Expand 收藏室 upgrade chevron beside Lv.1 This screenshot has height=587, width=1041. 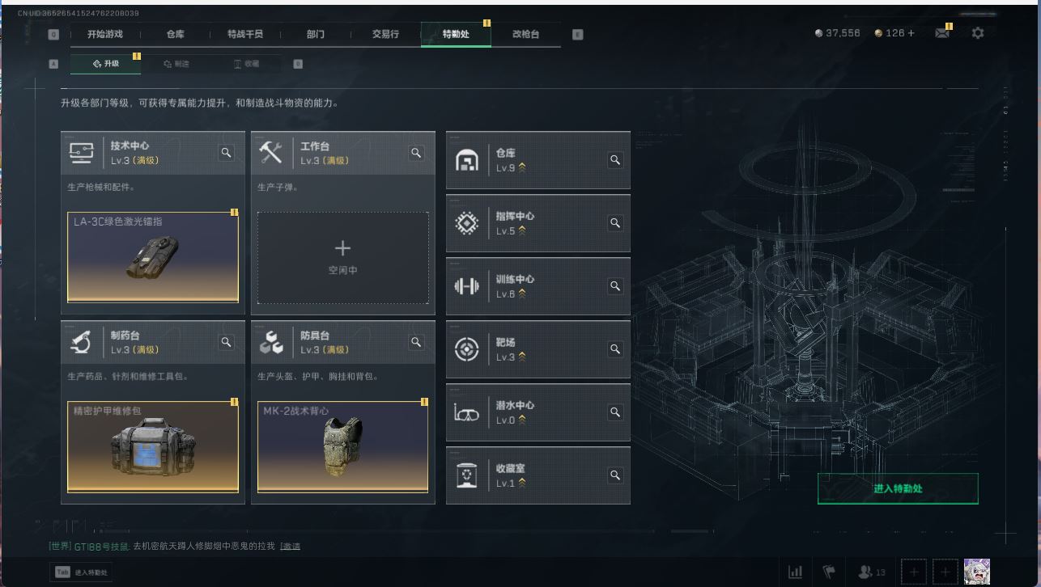point(522,484)
